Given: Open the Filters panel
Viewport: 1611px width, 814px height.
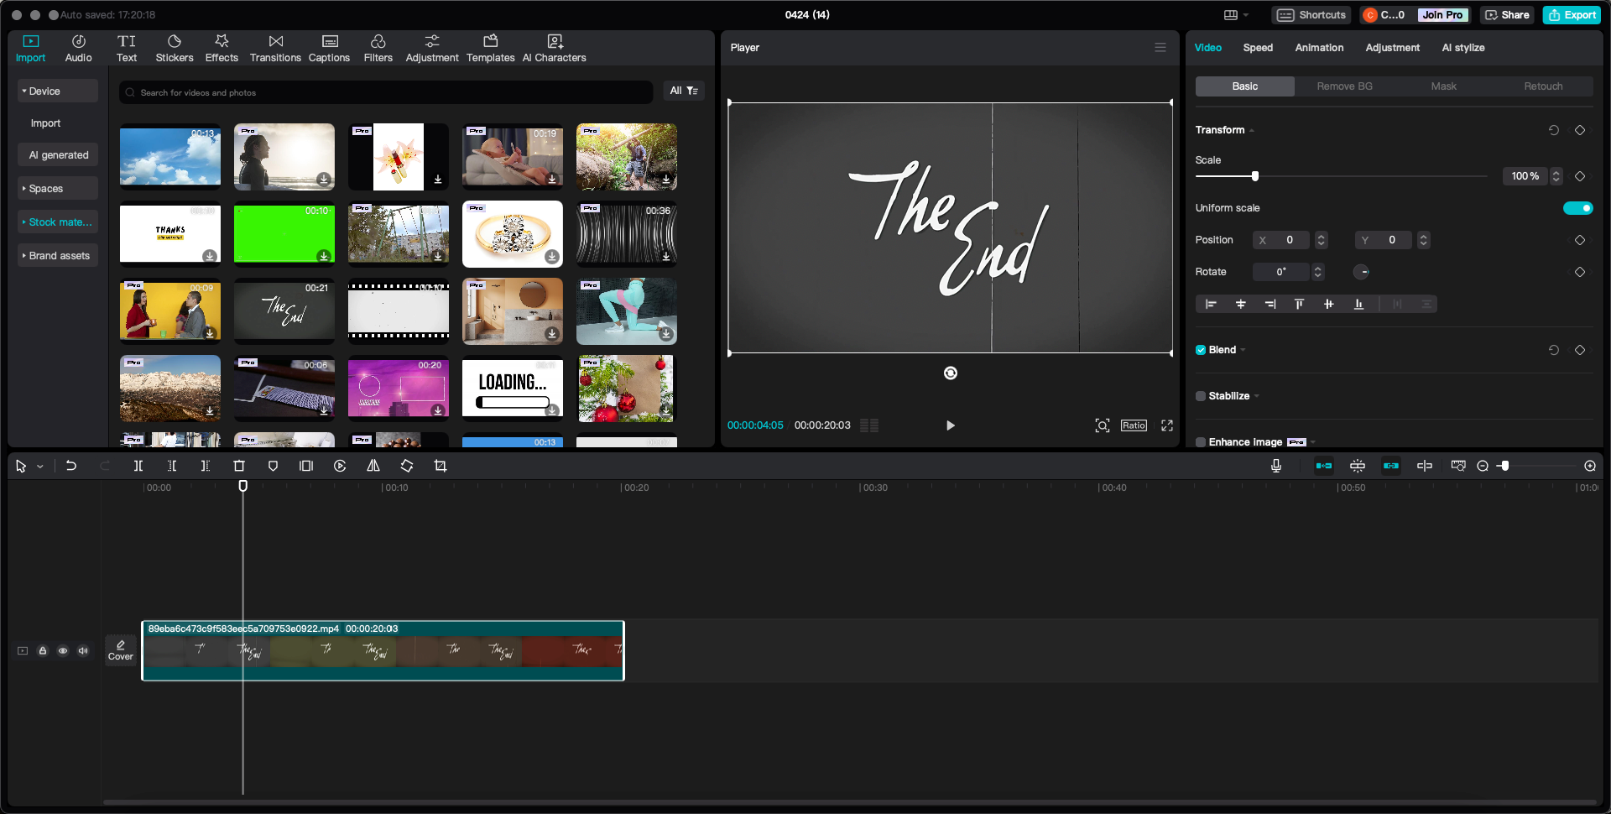Looking at the screenshot, I should [378, 47].
